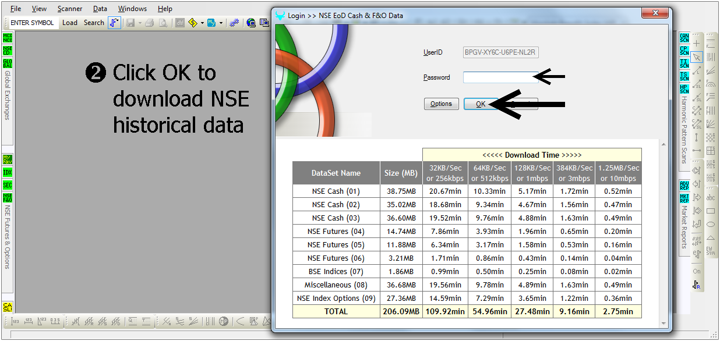Open the SEC sidebar icon
720x341 pixels.
8,185
